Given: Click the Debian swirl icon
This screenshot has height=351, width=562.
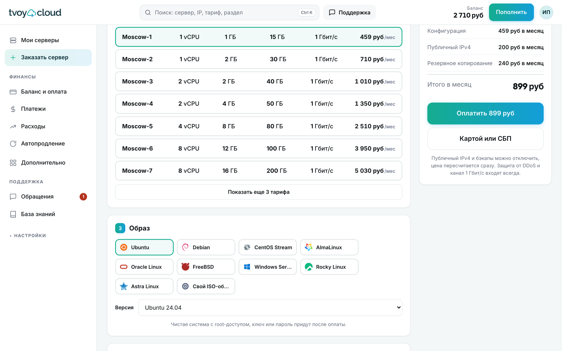Looking at the screenshot, I should tap(185, 247).
